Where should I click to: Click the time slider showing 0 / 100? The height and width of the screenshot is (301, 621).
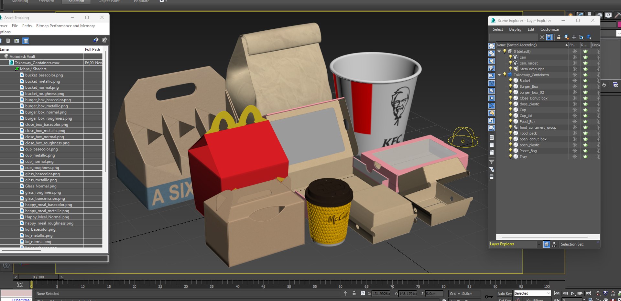pyautogui.click(x=38, y=277)
